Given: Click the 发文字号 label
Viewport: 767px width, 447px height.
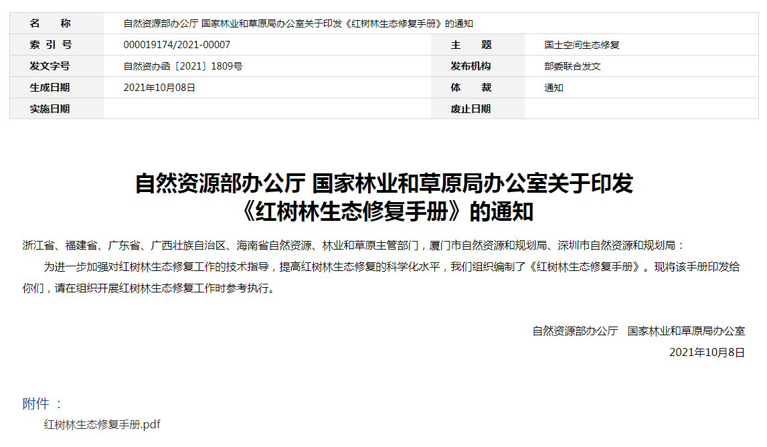Looking at the screenshot, I should [x=50, y=66].
